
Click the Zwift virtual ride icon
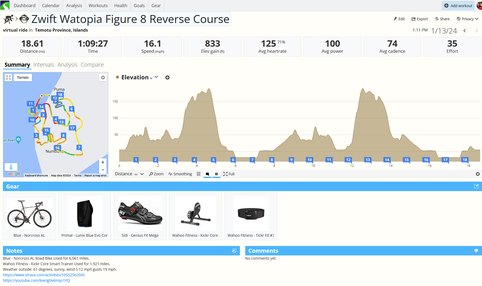click(x=24, y=19)
